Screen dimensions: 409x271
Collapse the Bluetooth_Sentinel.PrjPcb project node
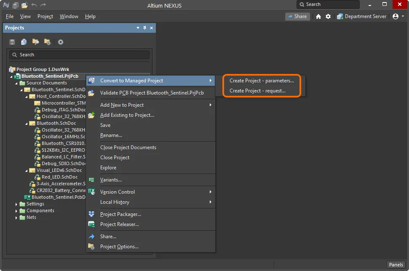(11, 76)
